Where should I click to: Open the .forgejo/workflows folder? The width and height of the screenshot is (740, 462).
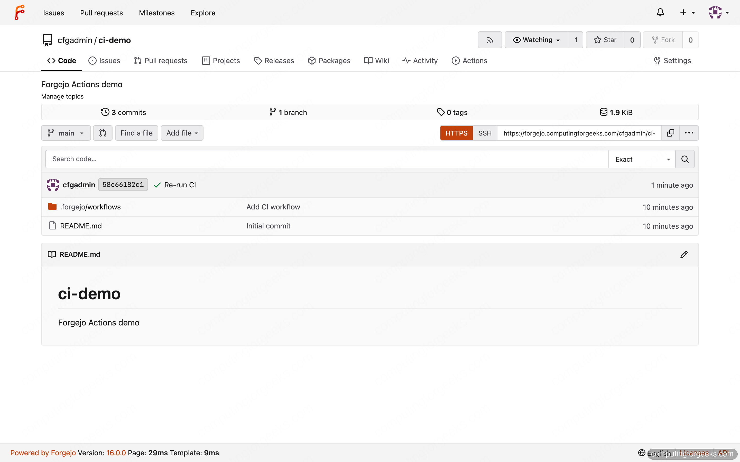[x=90, y=207]
